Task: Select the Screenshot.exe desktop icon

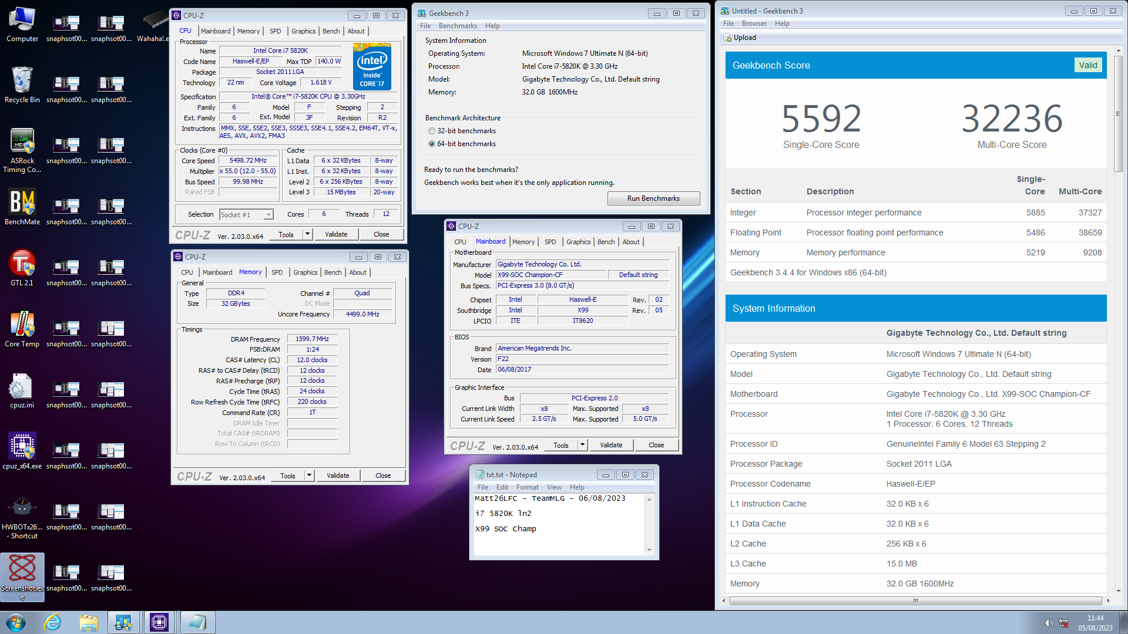Action: click(22, 577)
